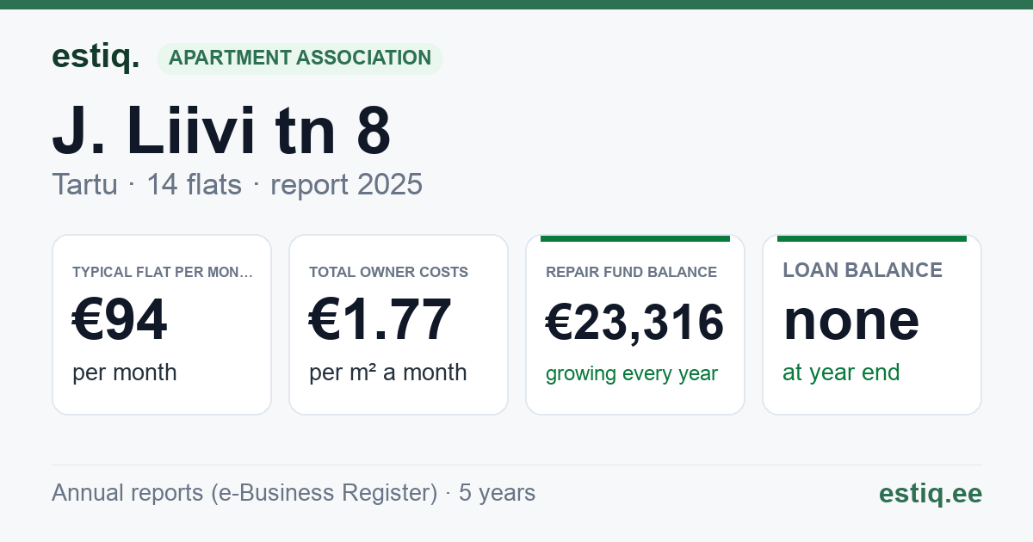Viewport: 1033px width, 542px height.
Task: Select the APARTMENT ASSOCIATION badge
Action: 300,59
